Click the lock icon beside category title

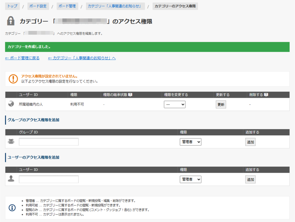click(x=11, y=21)
